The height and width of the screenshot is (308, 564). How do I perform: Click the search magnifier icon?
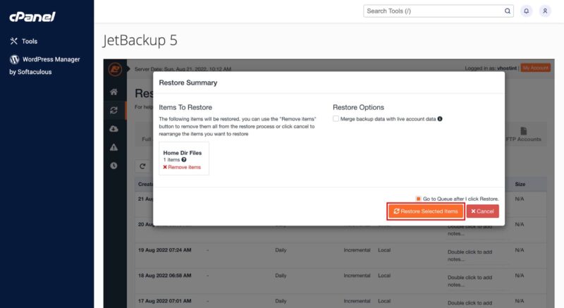[507, 11]
